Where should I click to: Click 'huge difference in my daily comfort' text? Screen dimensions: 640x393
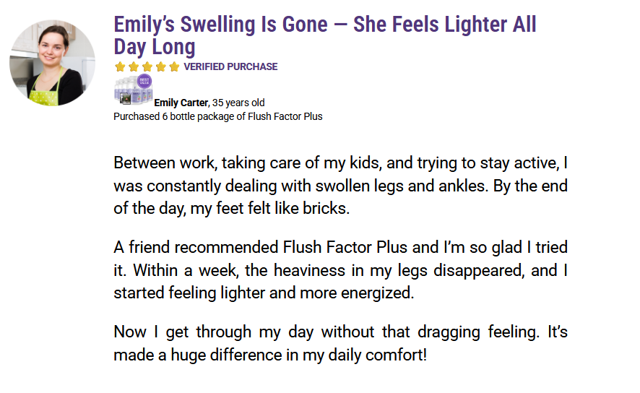(x=299, y=355)
